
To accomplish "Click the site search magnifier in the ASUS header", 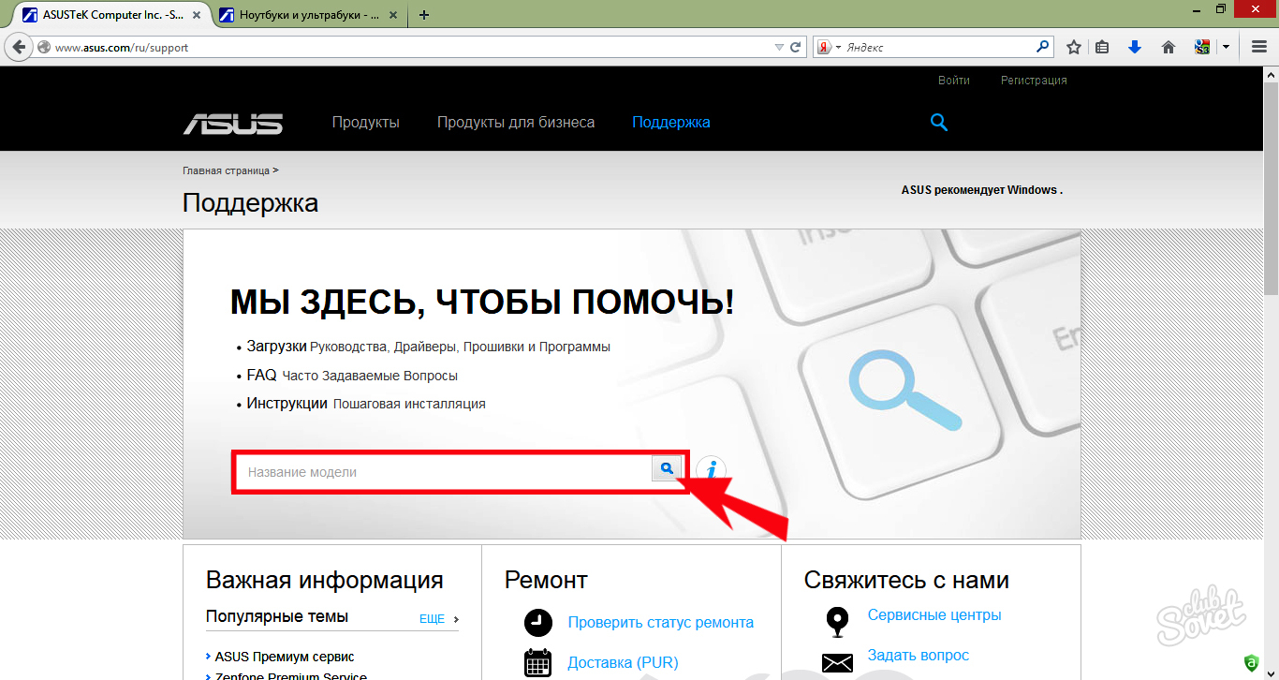I will [x=939, y=122].
